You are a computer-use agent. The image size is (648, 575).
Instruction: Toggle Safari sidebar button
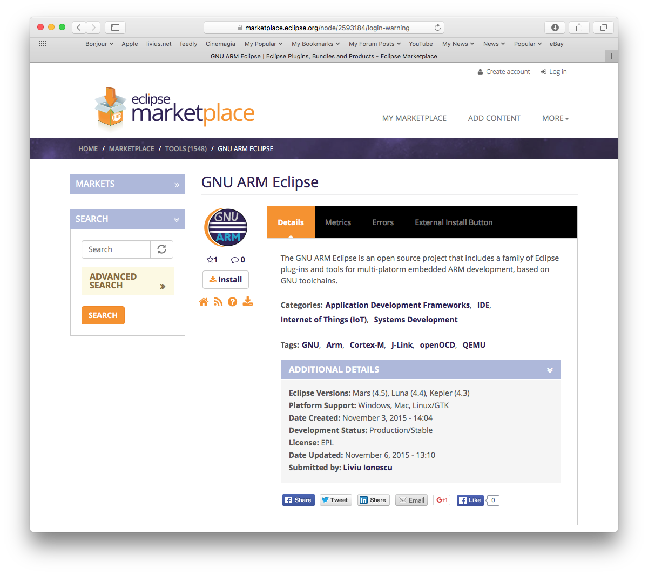tap(115, 28)
